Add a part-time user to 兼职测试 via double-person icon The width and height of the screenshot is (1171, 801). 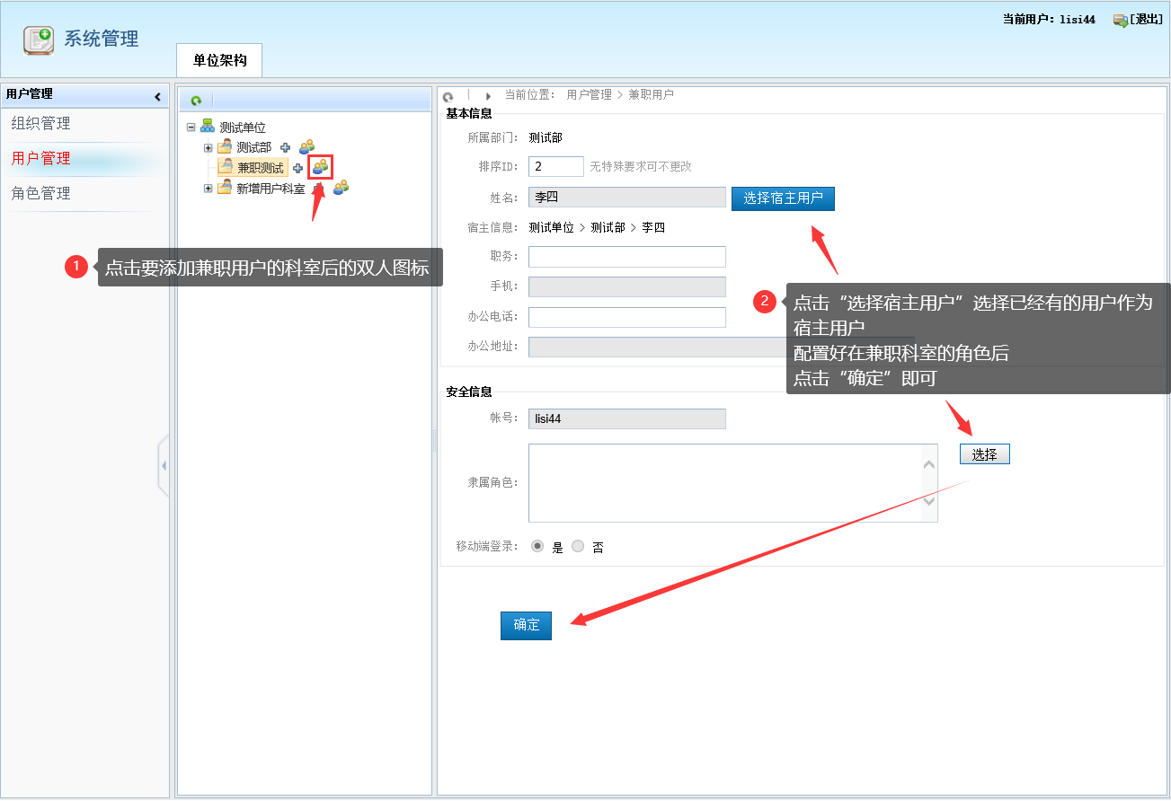[321, 167]
